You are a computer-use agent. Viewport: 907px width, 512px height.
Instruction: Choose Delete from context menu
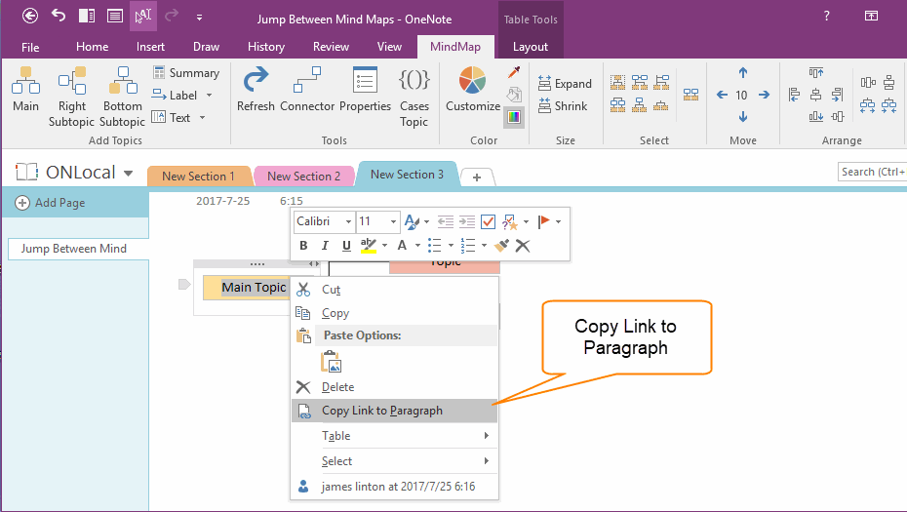(x=394, y=387)
